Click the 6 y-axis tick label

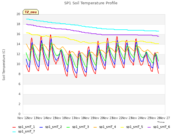[x=19, y=84]
